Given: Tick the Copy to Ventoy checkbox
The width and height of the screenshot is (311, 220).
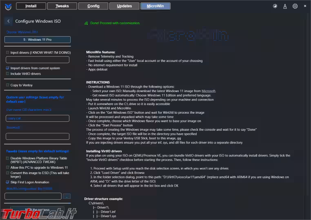Looking at the screenshot, I should [x=7, y=85].
